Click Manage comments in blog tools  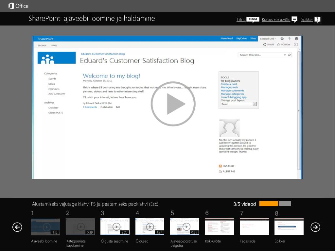[x=233, y=91]
